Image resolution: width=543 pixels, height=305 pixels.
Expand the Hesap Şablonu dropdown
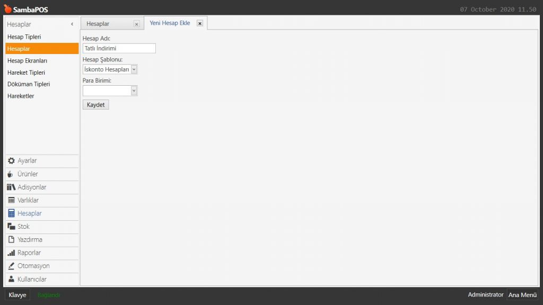click(x=134, y=69)
